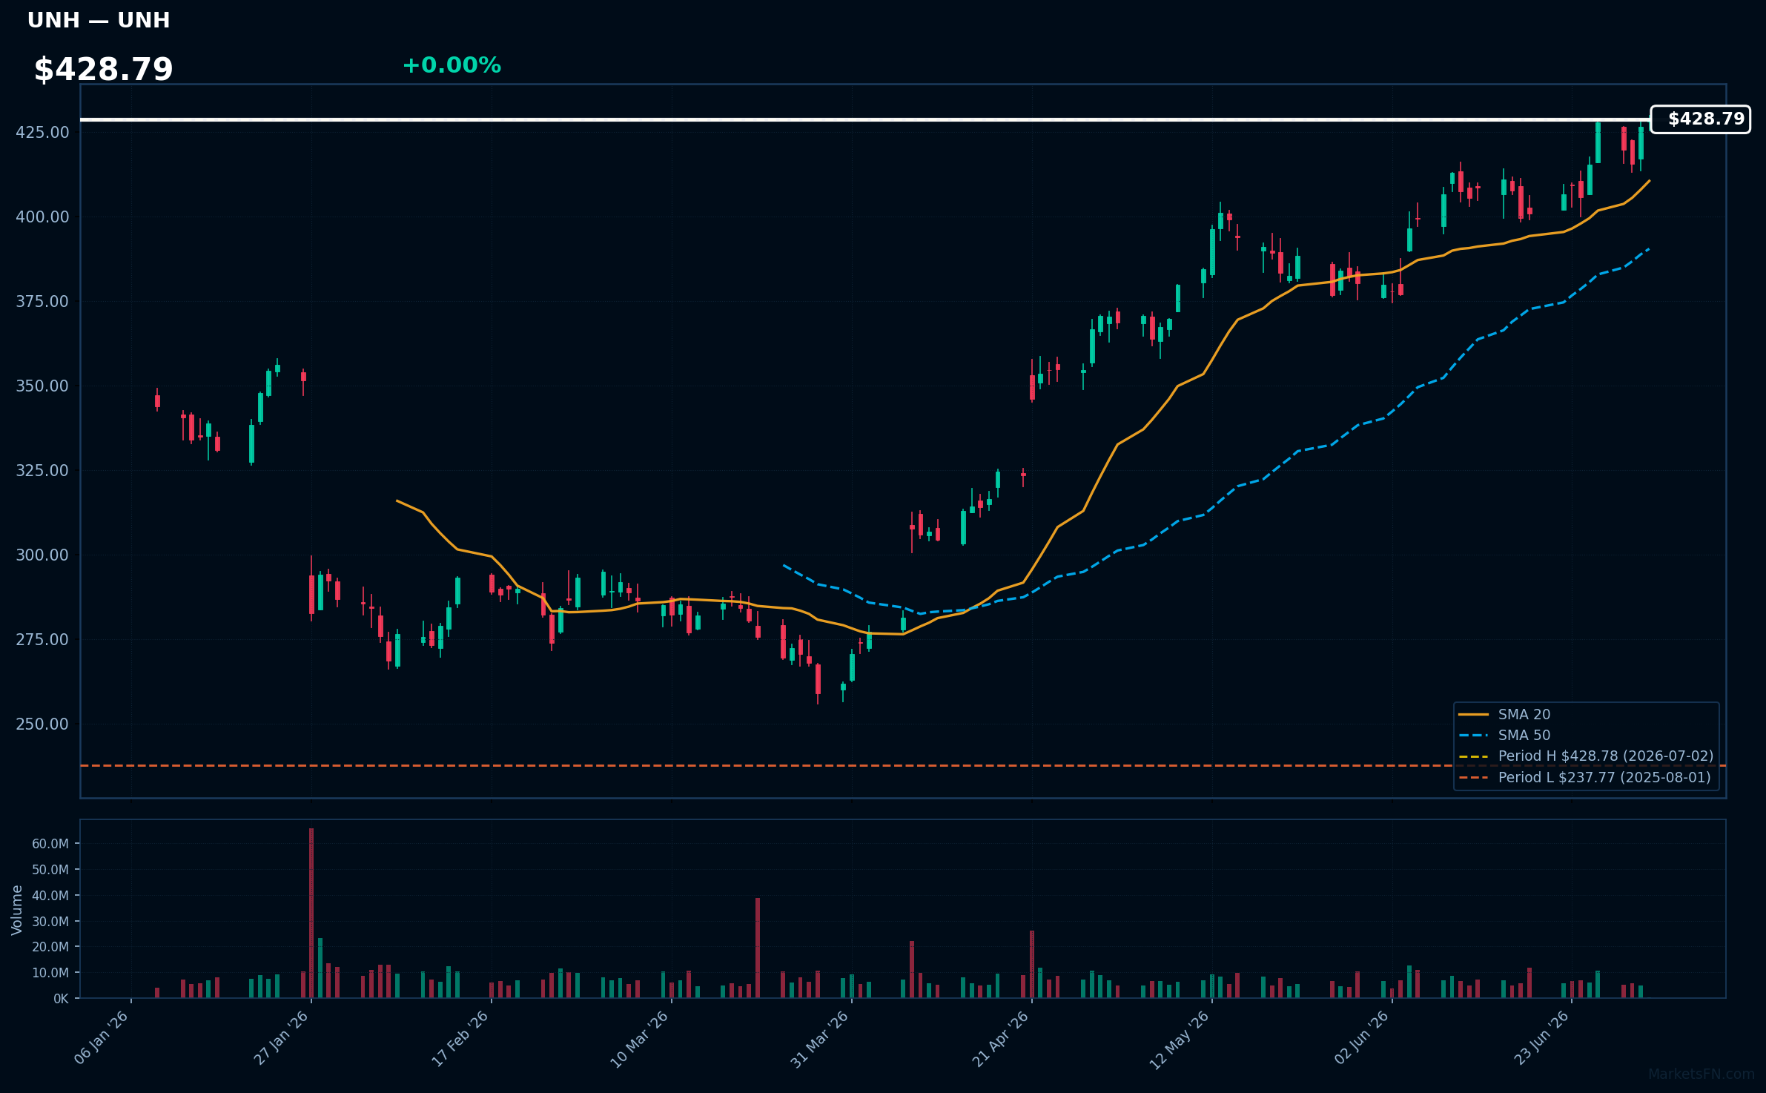The image size is (1766, 1093).
Task: Click the red dashed Period L legend sample
Action: point(1473,778)
